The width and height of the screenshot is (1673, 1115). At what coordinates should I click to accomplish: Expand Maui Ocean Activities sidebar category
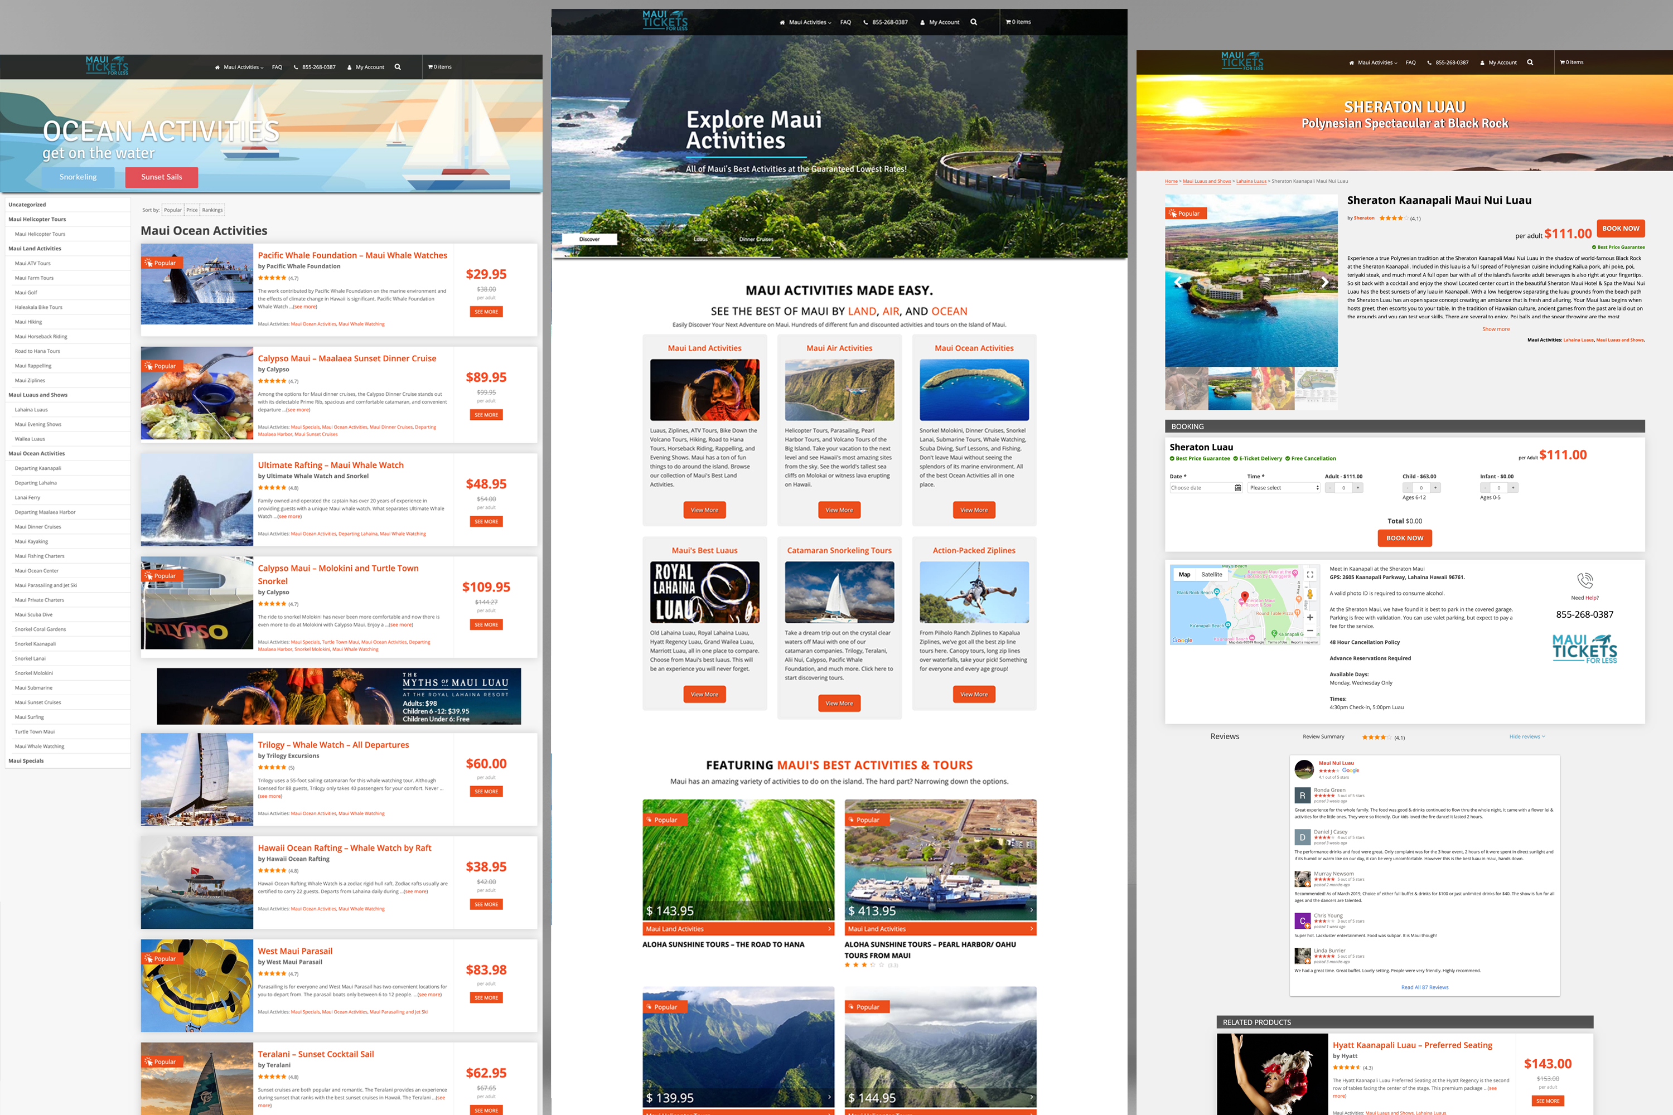point(36,454)
